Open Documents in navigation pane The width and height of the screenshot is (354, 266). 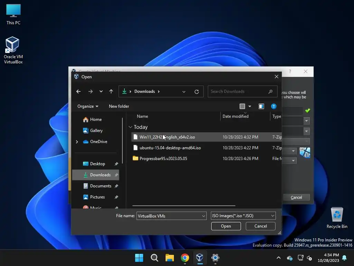pos(101,186)
